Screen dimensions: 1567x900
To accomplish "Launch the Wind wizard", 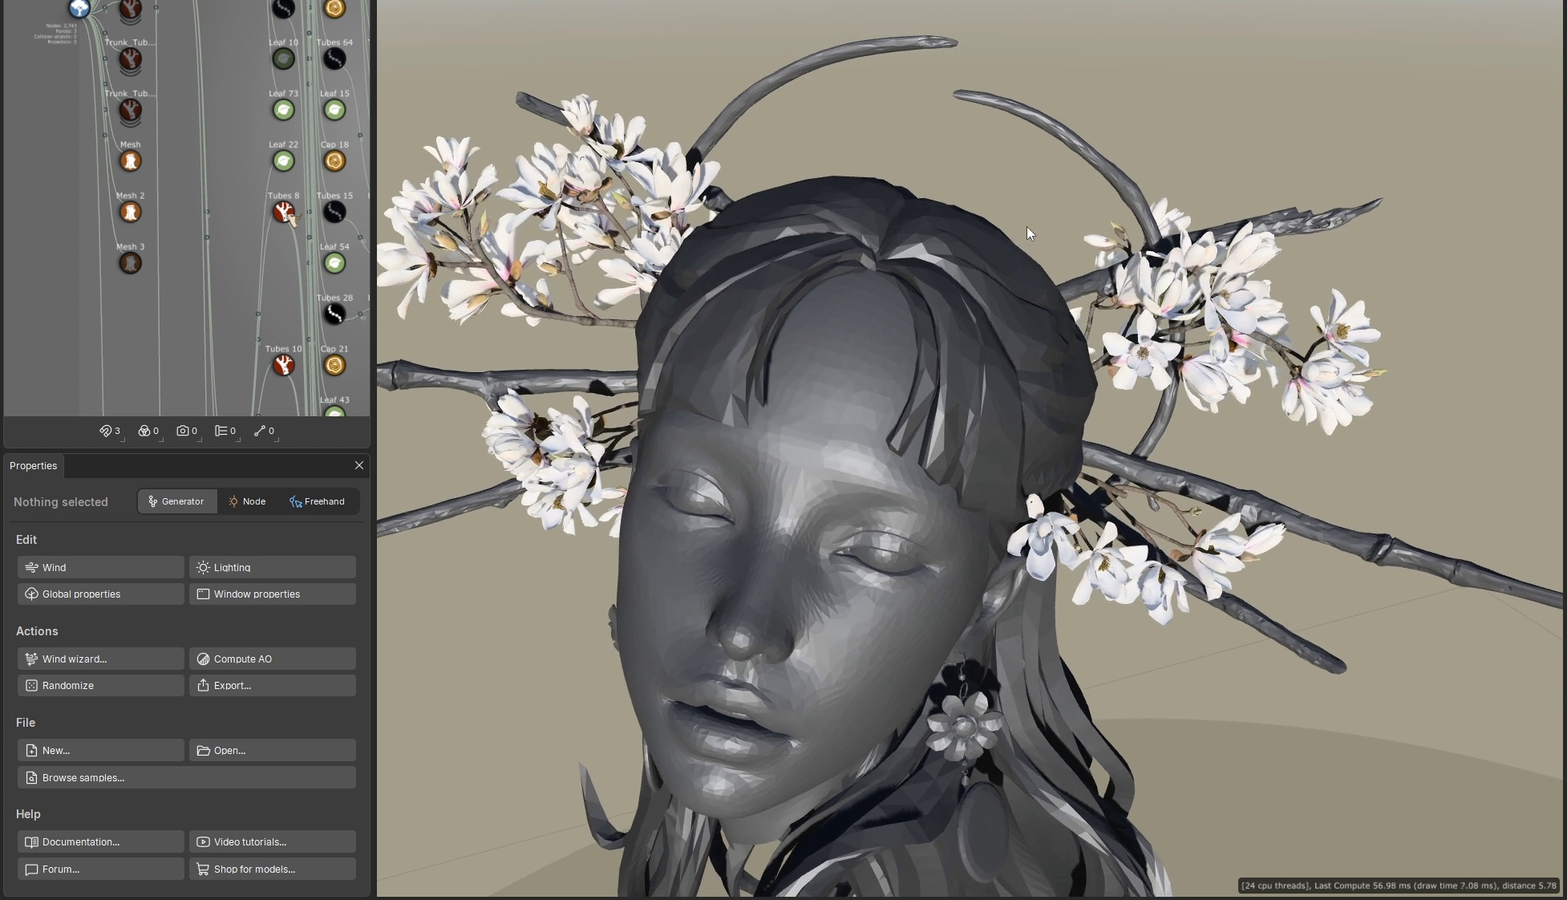I will point(100,659).
